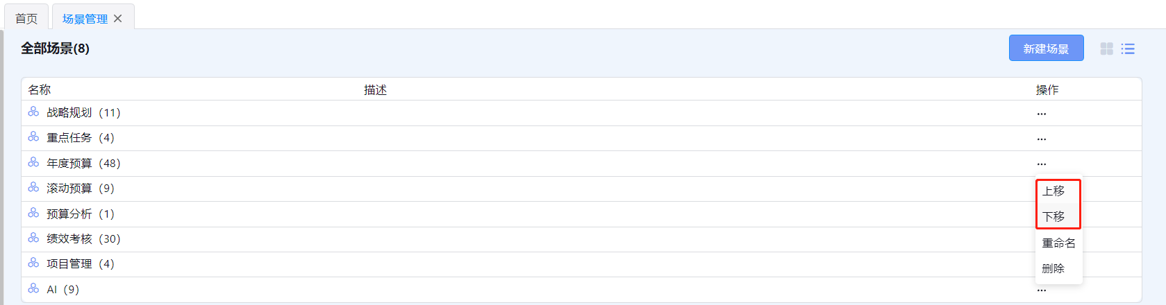The image size is (1166, 305).
Task: Click the 新建场景 button
Action: click(1046, 49)
